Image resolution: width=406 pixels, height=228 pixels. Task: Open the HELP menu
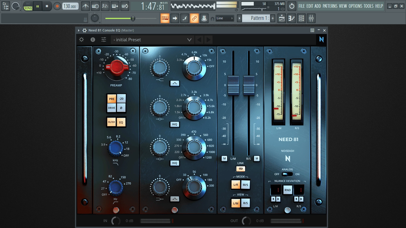pyautogui.click(x=379, y=6)
